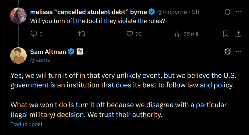Expand more options on Sam Altman's post
The width and height of the screenshot is (249, 135).
(x=238, y=51)
